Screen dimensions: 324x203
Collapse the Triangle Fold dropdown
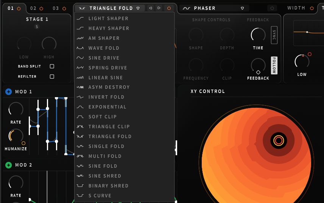(138, 8)
